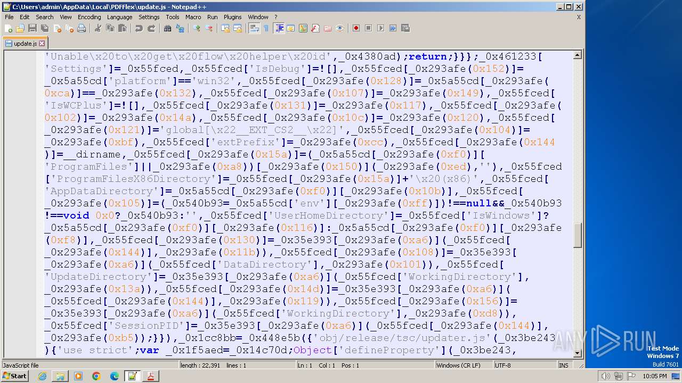Viewport: 682px width, 383px height.
Task: Open the Encoding menu
Action: [x=89, y=17]
